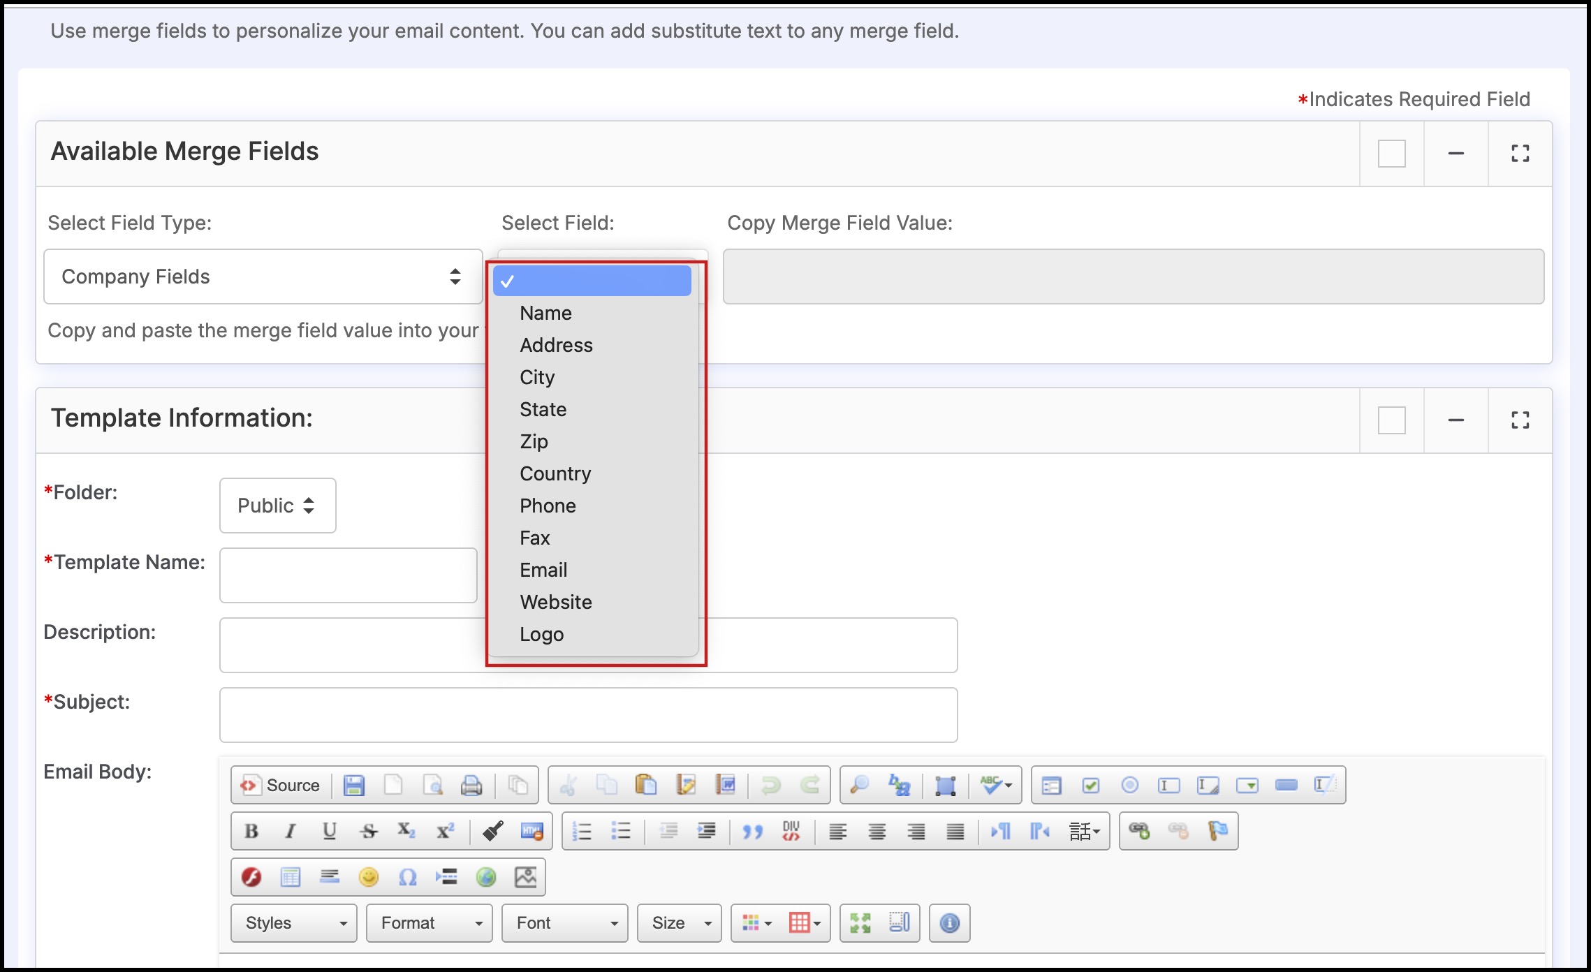Tick the Available Merge Fields panel checkbox
Viewport: 1591px width, 972px height.
(1391, 154)
